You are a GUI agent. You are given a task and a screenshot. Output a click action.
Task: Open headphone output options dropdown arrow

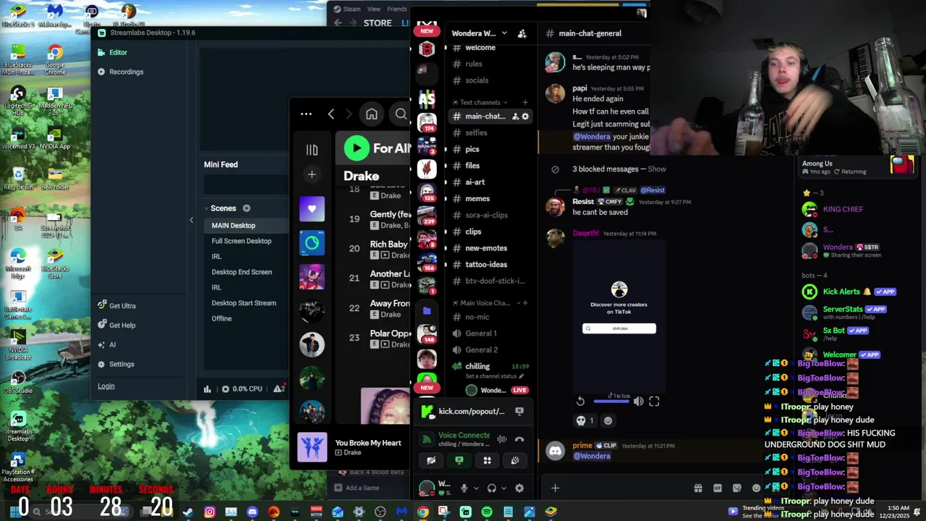pos(504,488)
